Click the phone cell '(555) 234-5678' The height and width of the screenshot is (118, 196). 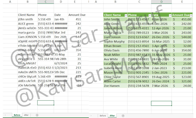139,86
